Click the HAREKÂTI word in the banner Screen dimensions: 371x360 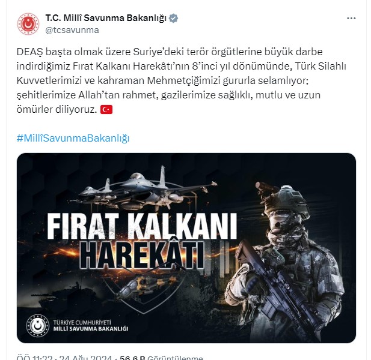coord(142,256)
